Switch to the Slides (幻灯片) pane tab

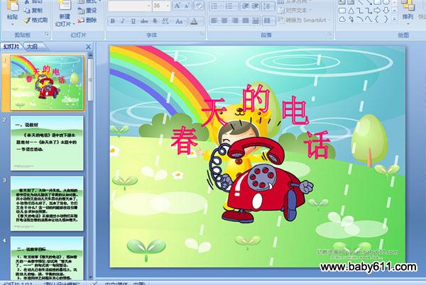click(x=11, y=46)
